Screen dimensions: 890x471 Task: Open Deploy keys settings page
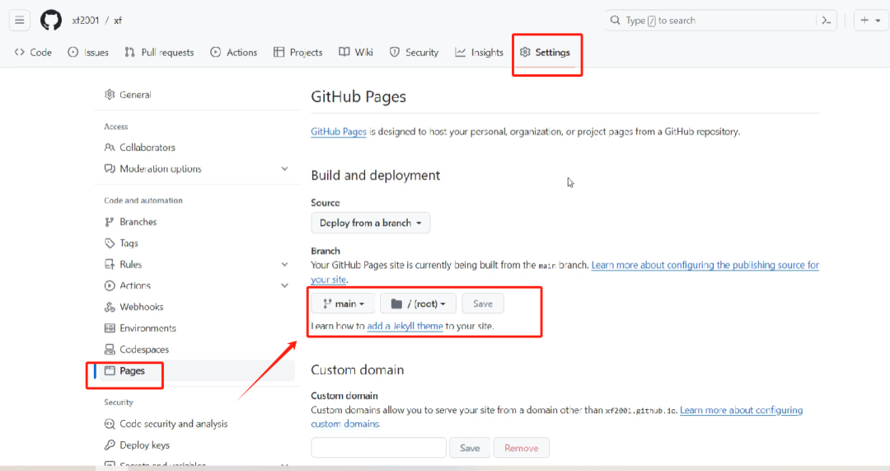[x=196, y=445]
